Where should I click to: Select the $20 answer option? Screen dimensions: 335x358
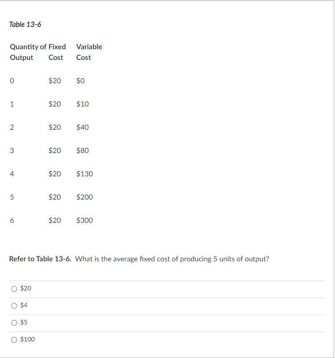click(13, 288)
